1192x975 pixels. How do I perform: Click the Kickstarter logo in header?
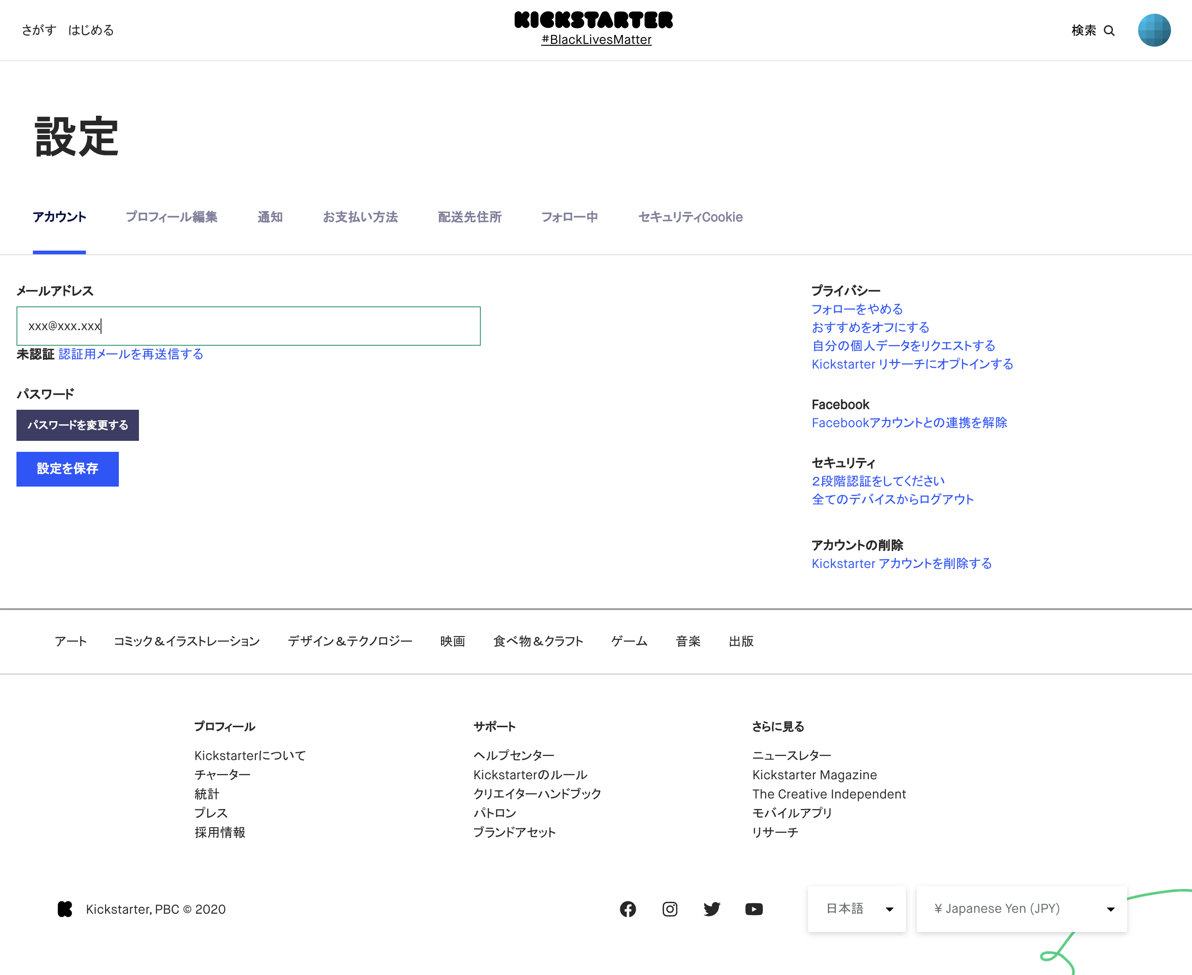pos(593,20)
